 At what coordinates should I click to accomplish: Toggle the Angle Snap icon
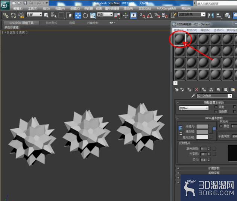pos(150,15)
